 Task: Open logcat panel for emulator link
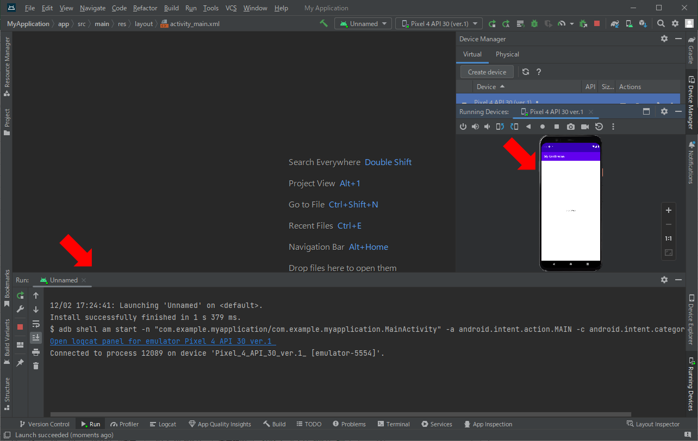click(161, 341)
